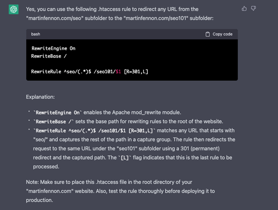Viewport: 278px width, 210px height.
Task: Give the response a thumbs up
Action: (244, 8)
